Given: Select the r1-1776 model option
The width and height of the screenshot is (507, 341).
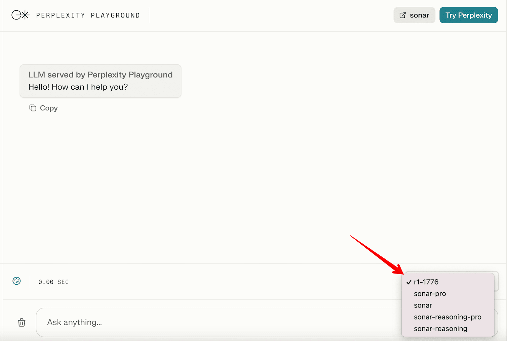Looking at the screenshot, I should tap(426, 282).
